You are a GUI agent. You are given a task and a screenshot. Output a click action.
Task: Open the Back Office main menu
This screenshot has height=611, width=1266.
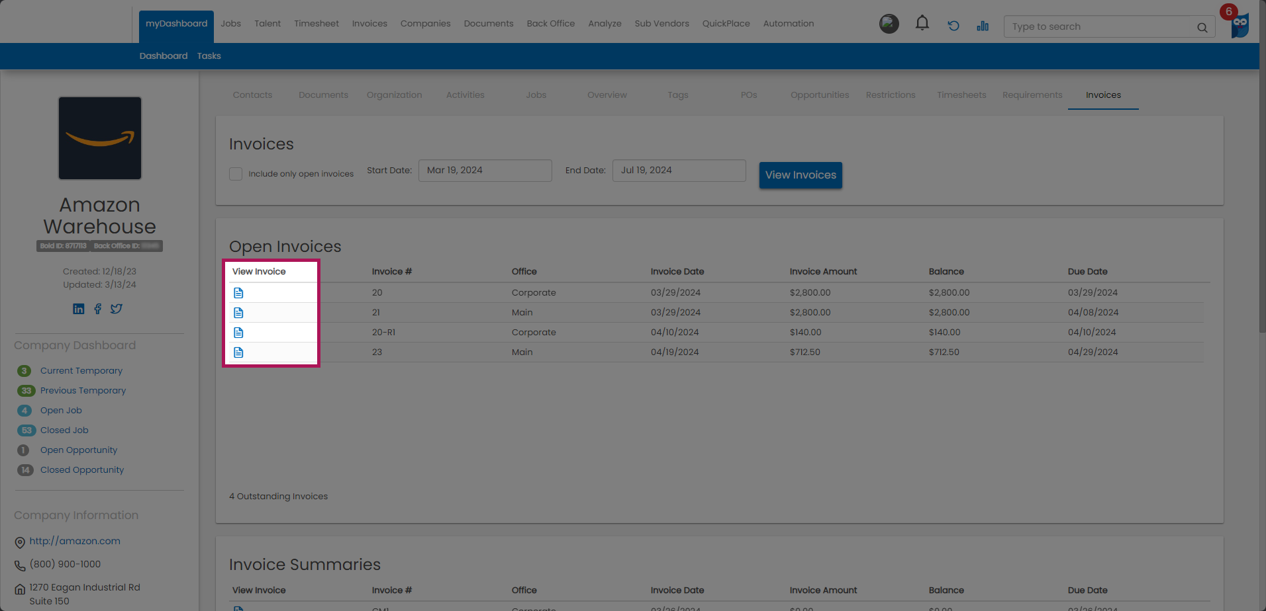pyautogui.click(x=551, y=24)
